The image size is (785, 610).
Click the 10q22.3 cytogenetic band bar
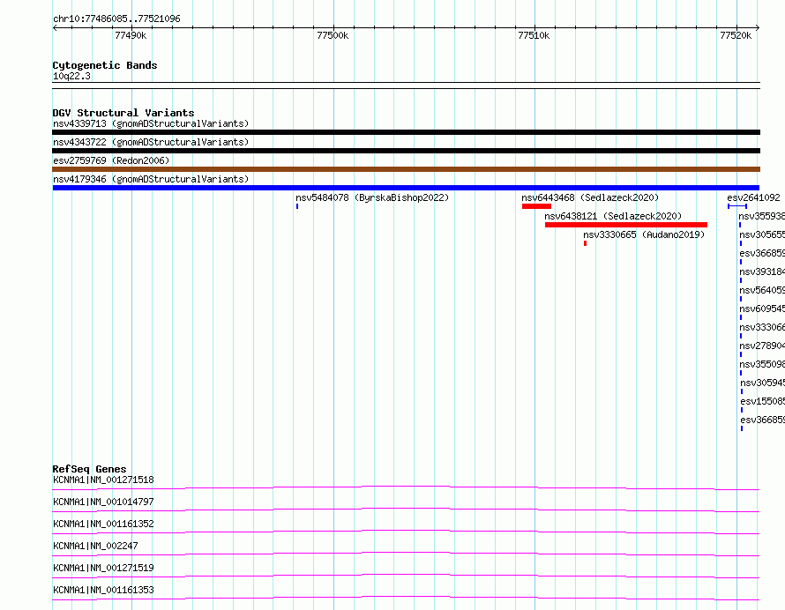pos(406,86)
